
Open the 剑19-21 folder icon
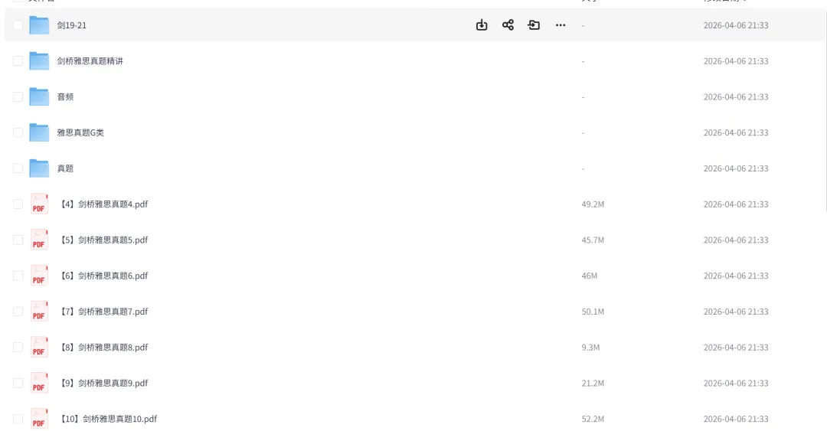pos(39,24)
